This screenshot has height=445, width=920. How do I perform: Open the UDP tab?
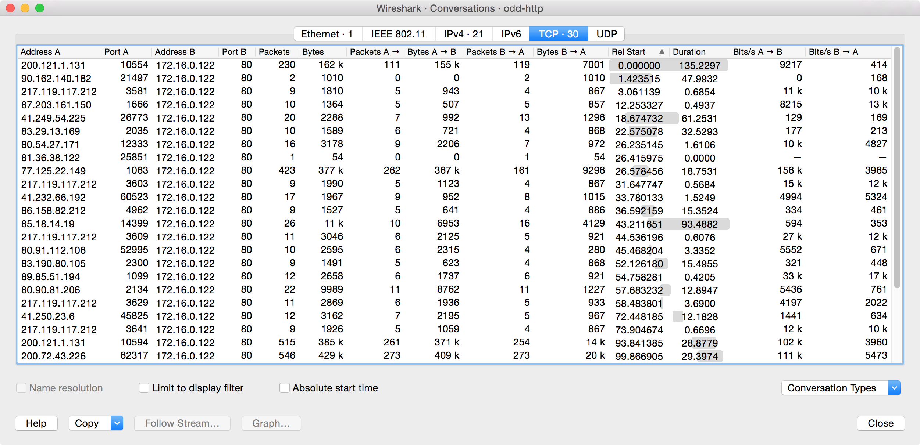point(606,34)
